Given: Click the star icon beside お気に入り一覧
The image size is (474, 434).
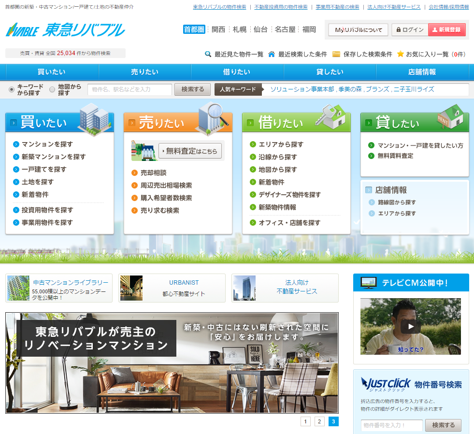Looking at the screenshot, I should pyautogui.click(x=400, y=54).
